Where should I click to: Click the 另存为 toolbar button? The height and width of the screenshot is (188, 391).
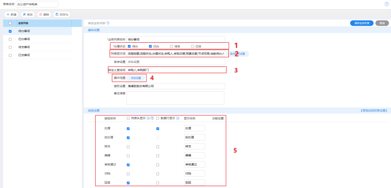click(62, 14)
